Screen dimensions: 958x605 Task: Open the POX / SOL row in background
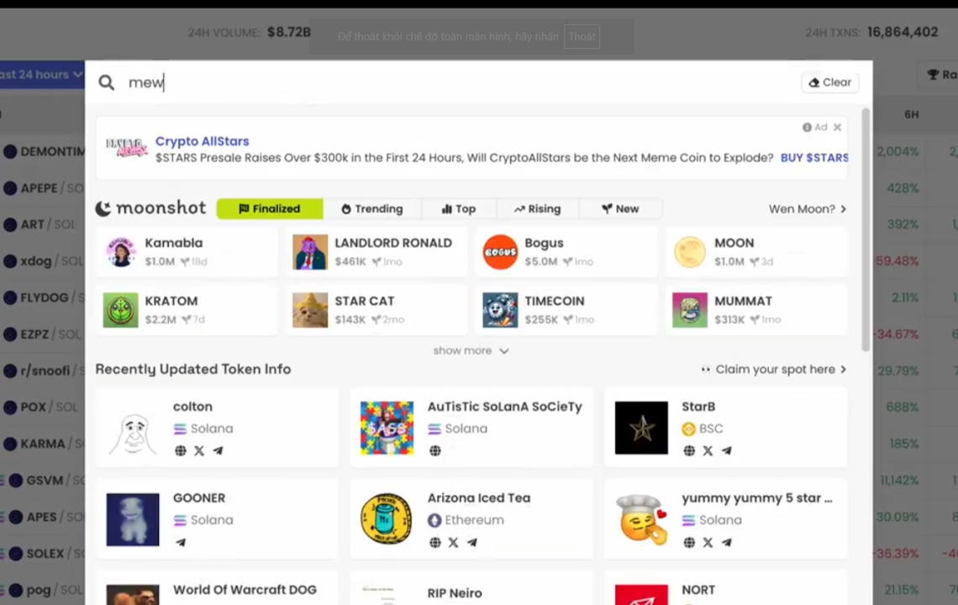(41, 407)
